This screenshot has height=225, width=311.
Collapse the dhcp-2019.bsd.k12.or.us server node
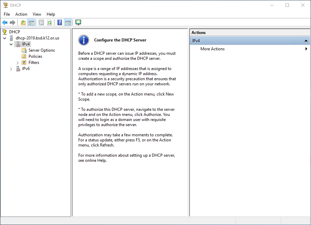5,38
